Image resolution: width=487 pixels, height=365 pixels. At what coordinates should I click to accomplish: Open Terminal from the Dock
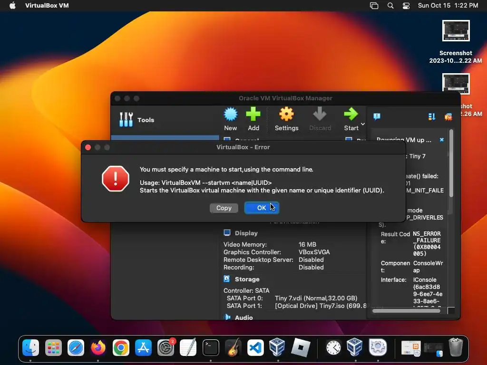[x=211, y=347]
